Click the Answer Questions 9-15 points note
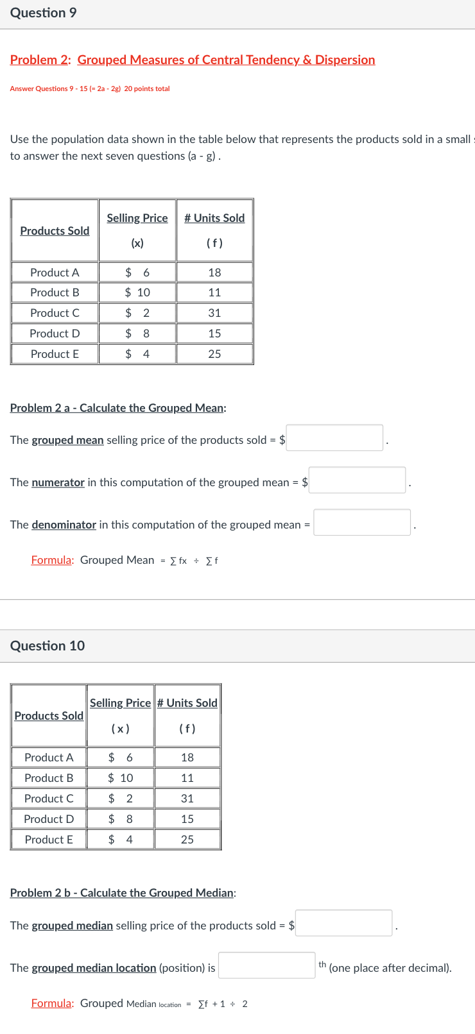 (90, 89)
